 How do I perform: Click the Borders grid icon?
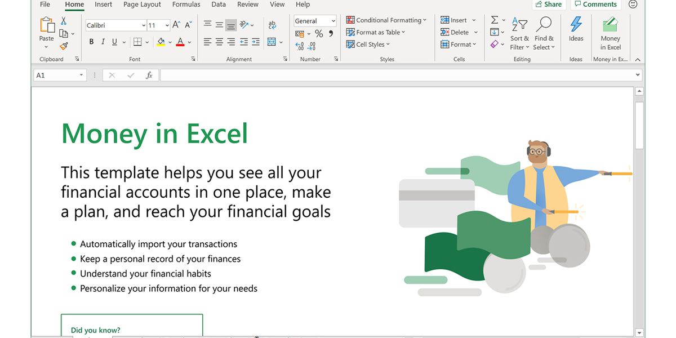pos(137,42)
